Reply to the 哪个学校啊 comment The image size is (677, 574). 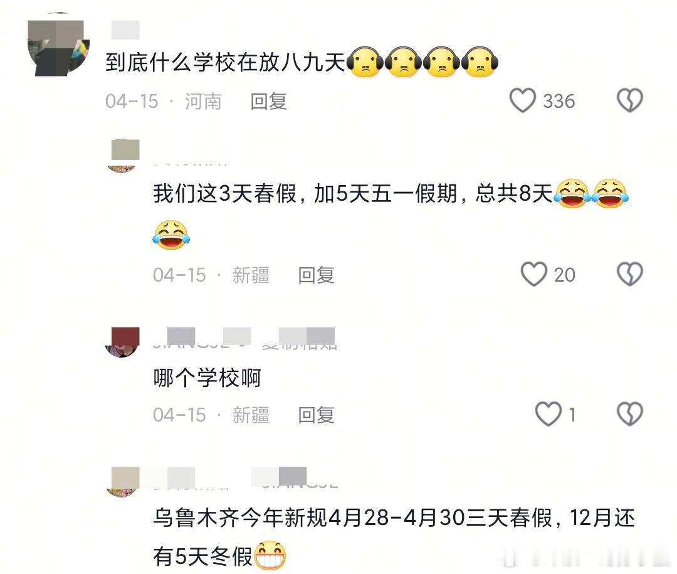[316, 415]
